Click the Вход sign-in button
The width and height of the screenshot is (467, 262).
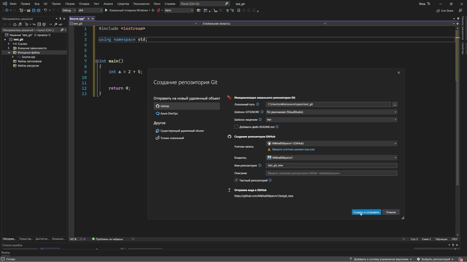[x=425, y=4]
